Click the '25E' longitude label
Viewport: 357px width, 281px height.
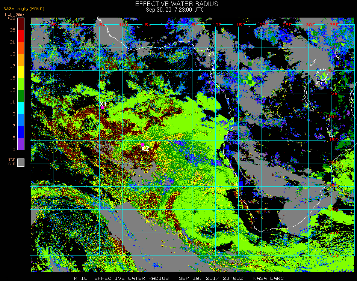click(287, 25)
